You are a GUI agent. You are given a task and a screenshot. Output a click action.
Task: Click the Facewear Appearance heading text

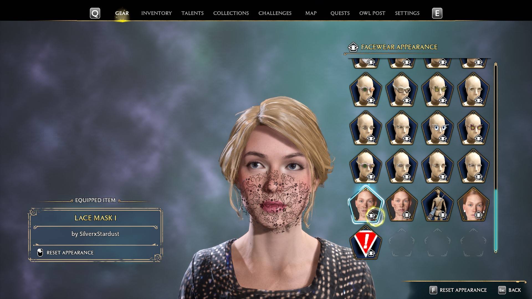(399, 47)
